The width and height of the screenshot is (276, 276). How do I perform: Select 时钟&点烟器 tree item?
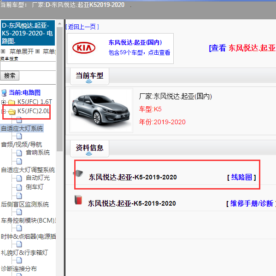pos(28,236)
